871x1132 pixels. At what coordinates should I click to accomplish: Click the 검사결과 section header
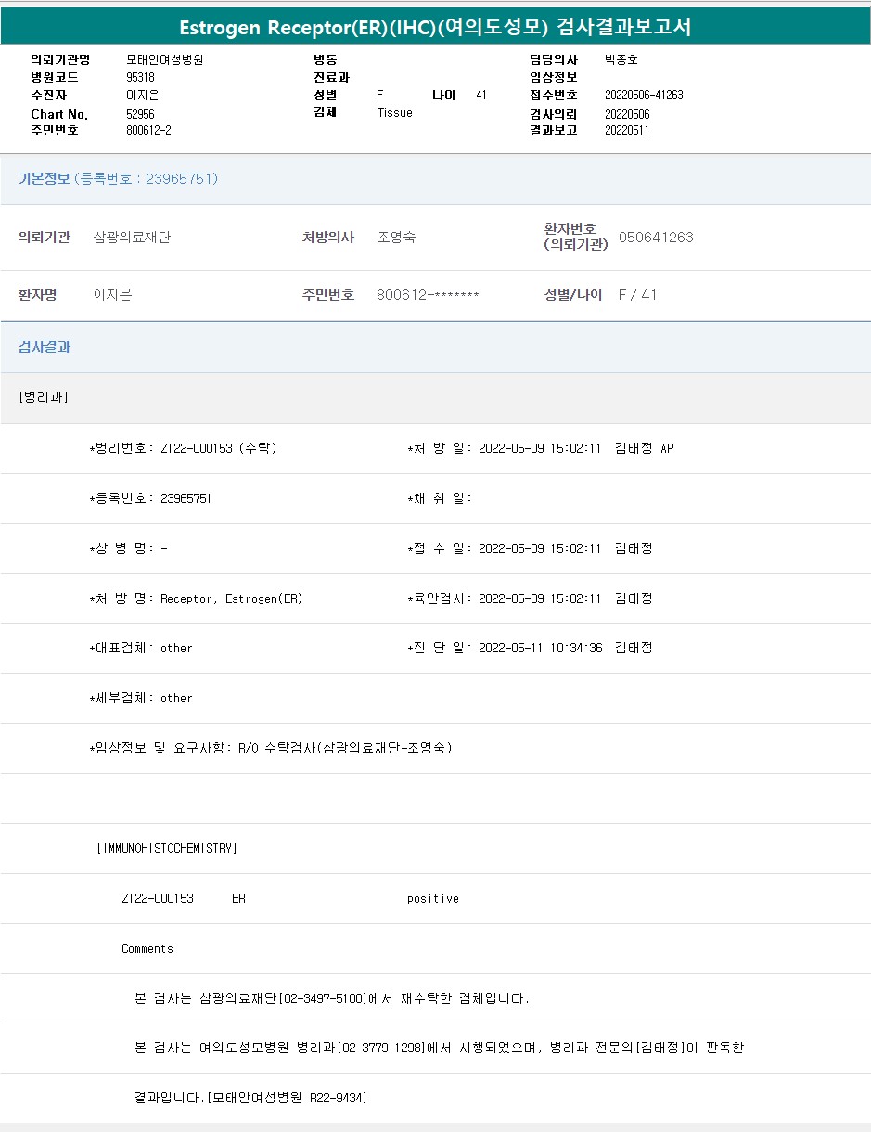click(x=45, y=347)
